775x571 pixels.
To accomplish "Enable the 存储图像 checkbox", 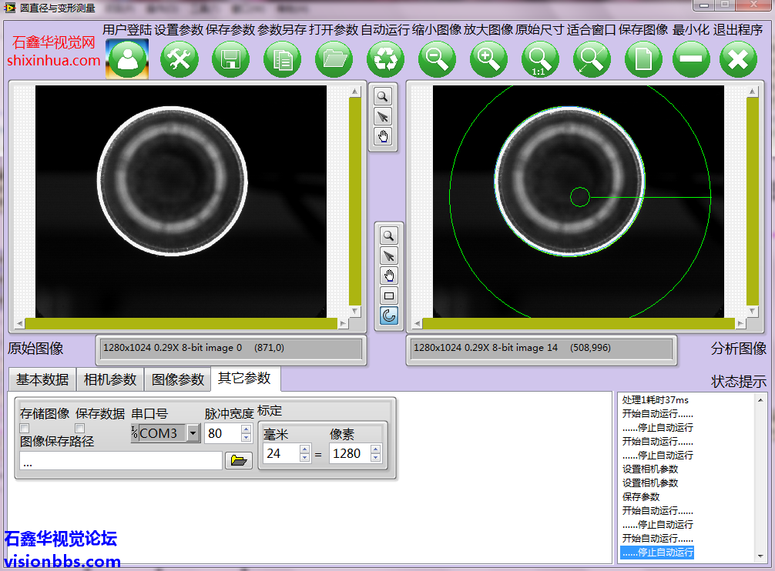I will [x=25, y=428].
